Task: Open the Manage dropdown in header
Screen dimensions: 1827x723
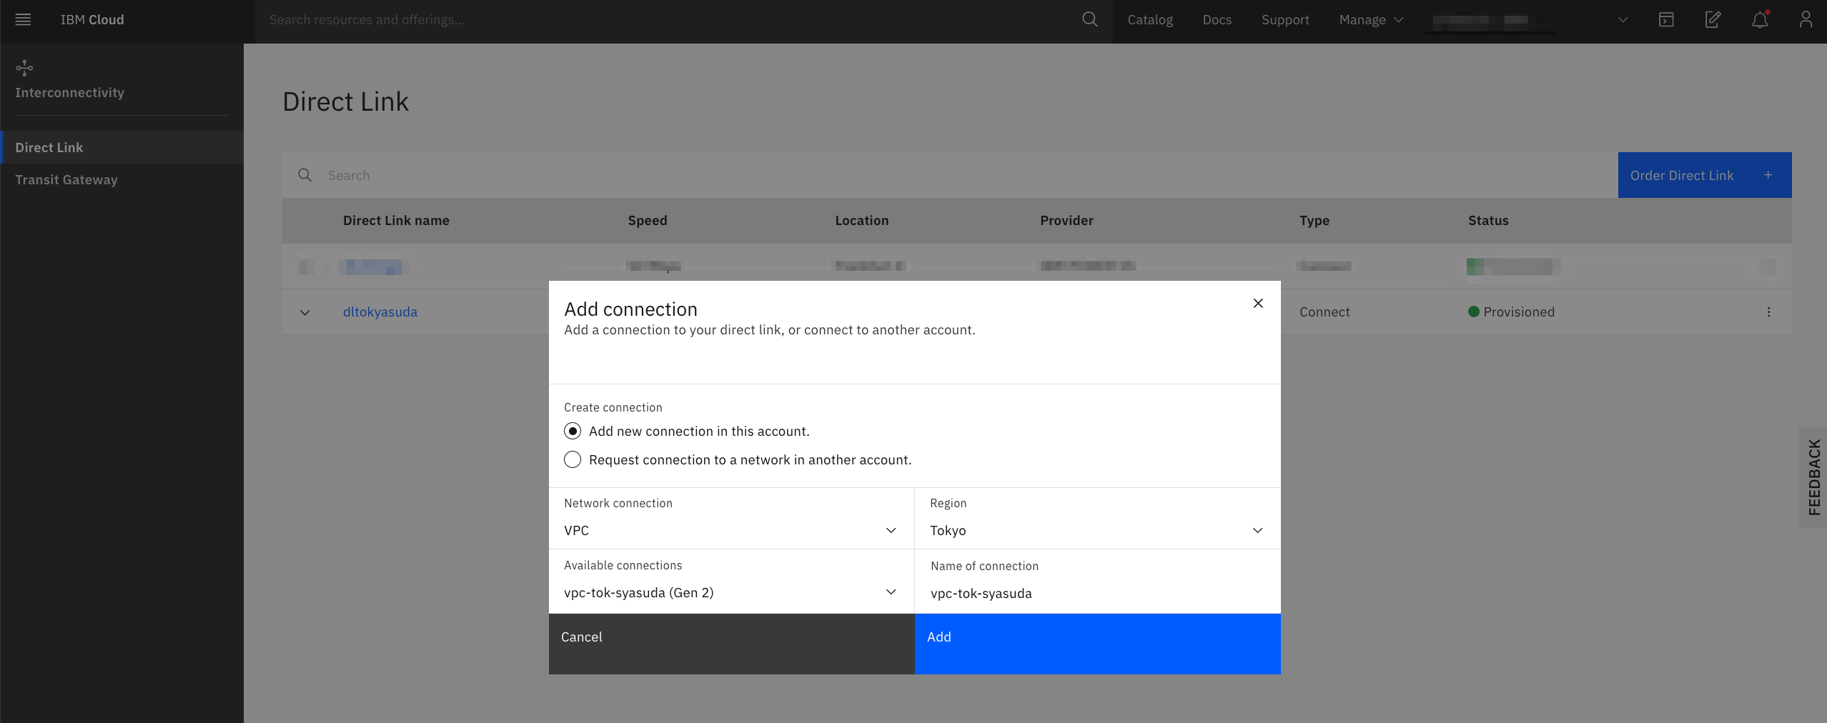Action: [x=1371, y=20]
